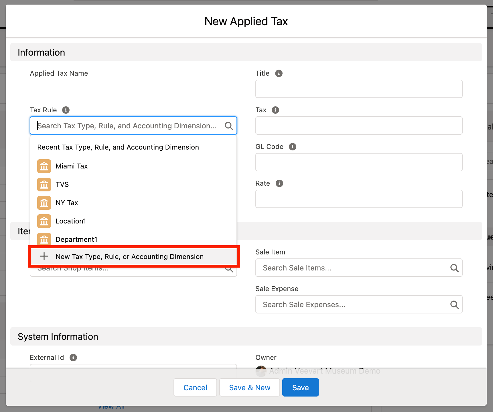Click inside the Title input field

(359, 89)
